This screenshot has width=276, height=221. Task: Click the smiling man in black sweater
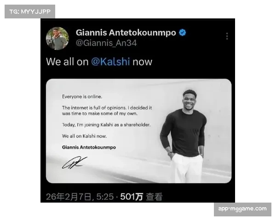point(184,136)
